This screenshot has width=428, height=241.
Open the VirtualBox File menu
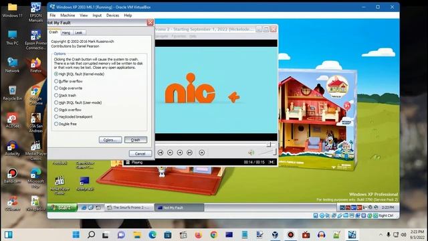click(x=53, y=15)
